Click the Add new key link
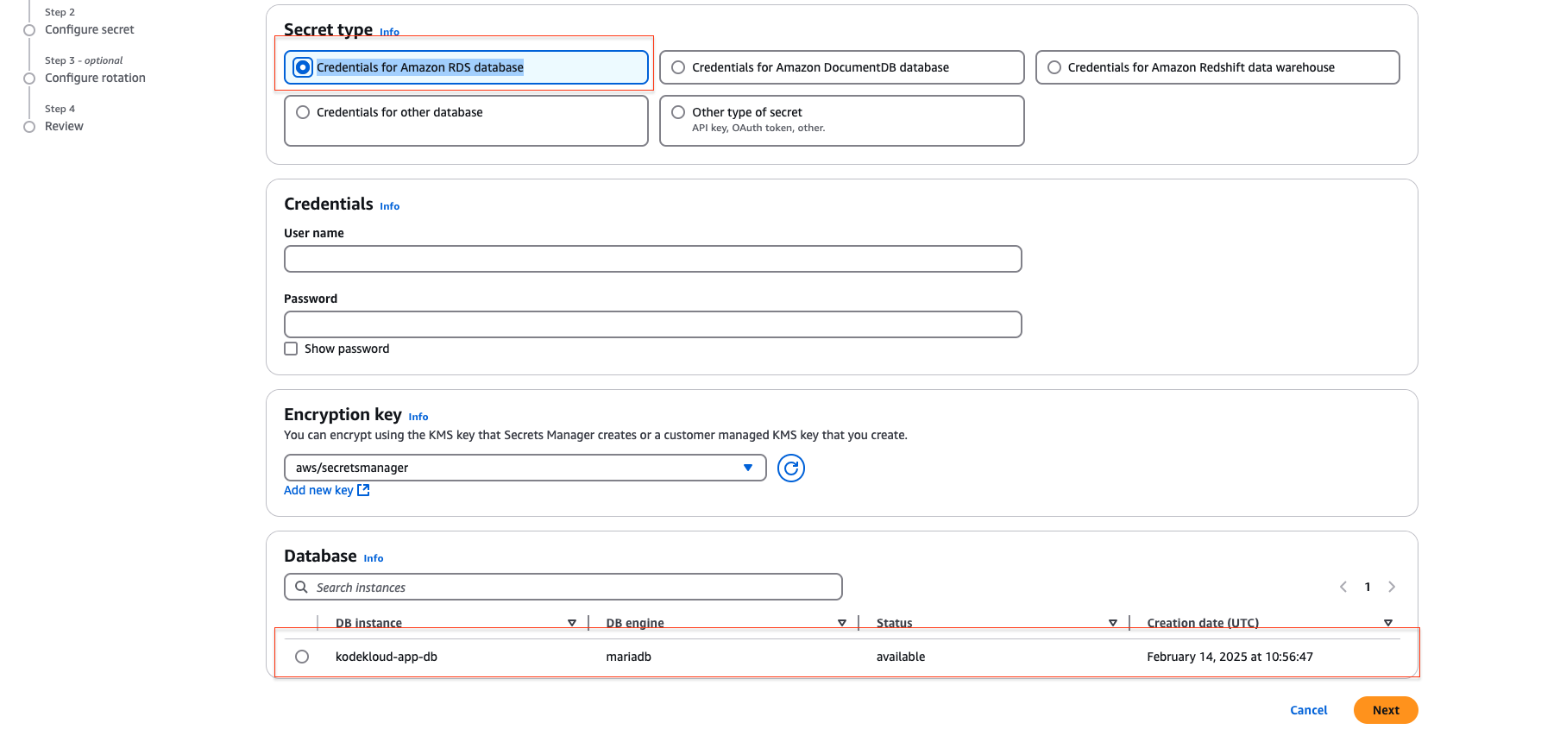 click(x=318, y=490)
